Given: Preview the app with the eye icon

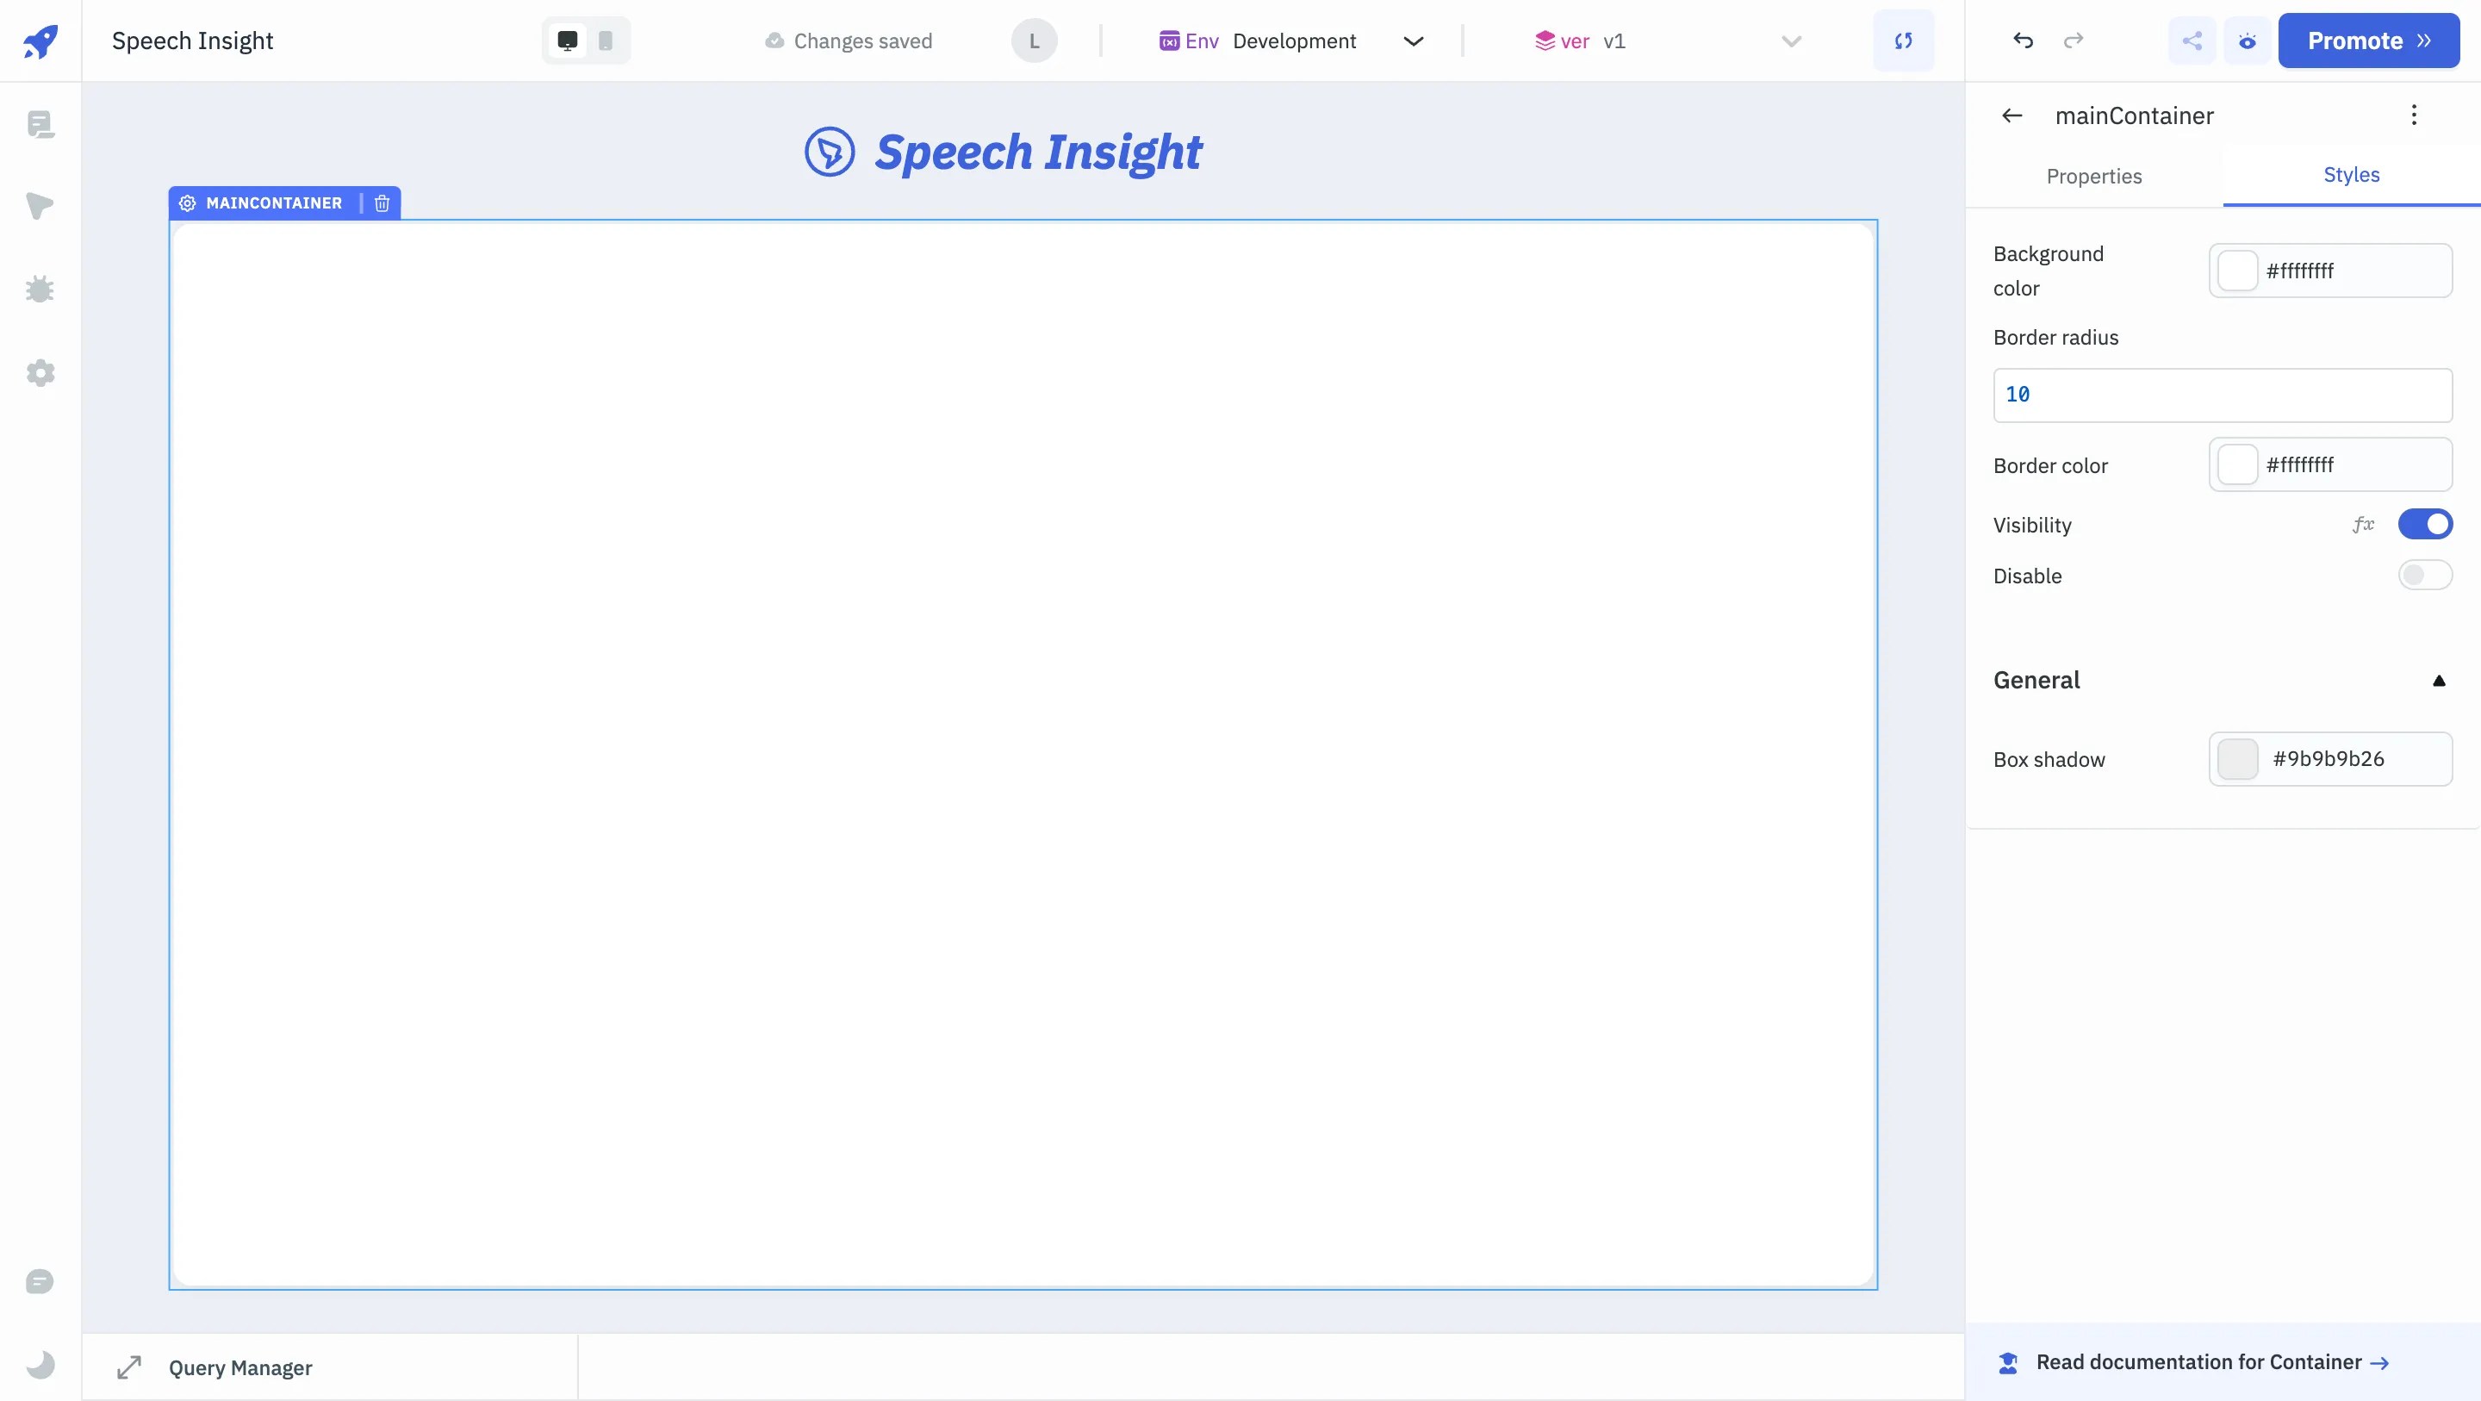Looking at the screenshot, I should point(2247,40).
